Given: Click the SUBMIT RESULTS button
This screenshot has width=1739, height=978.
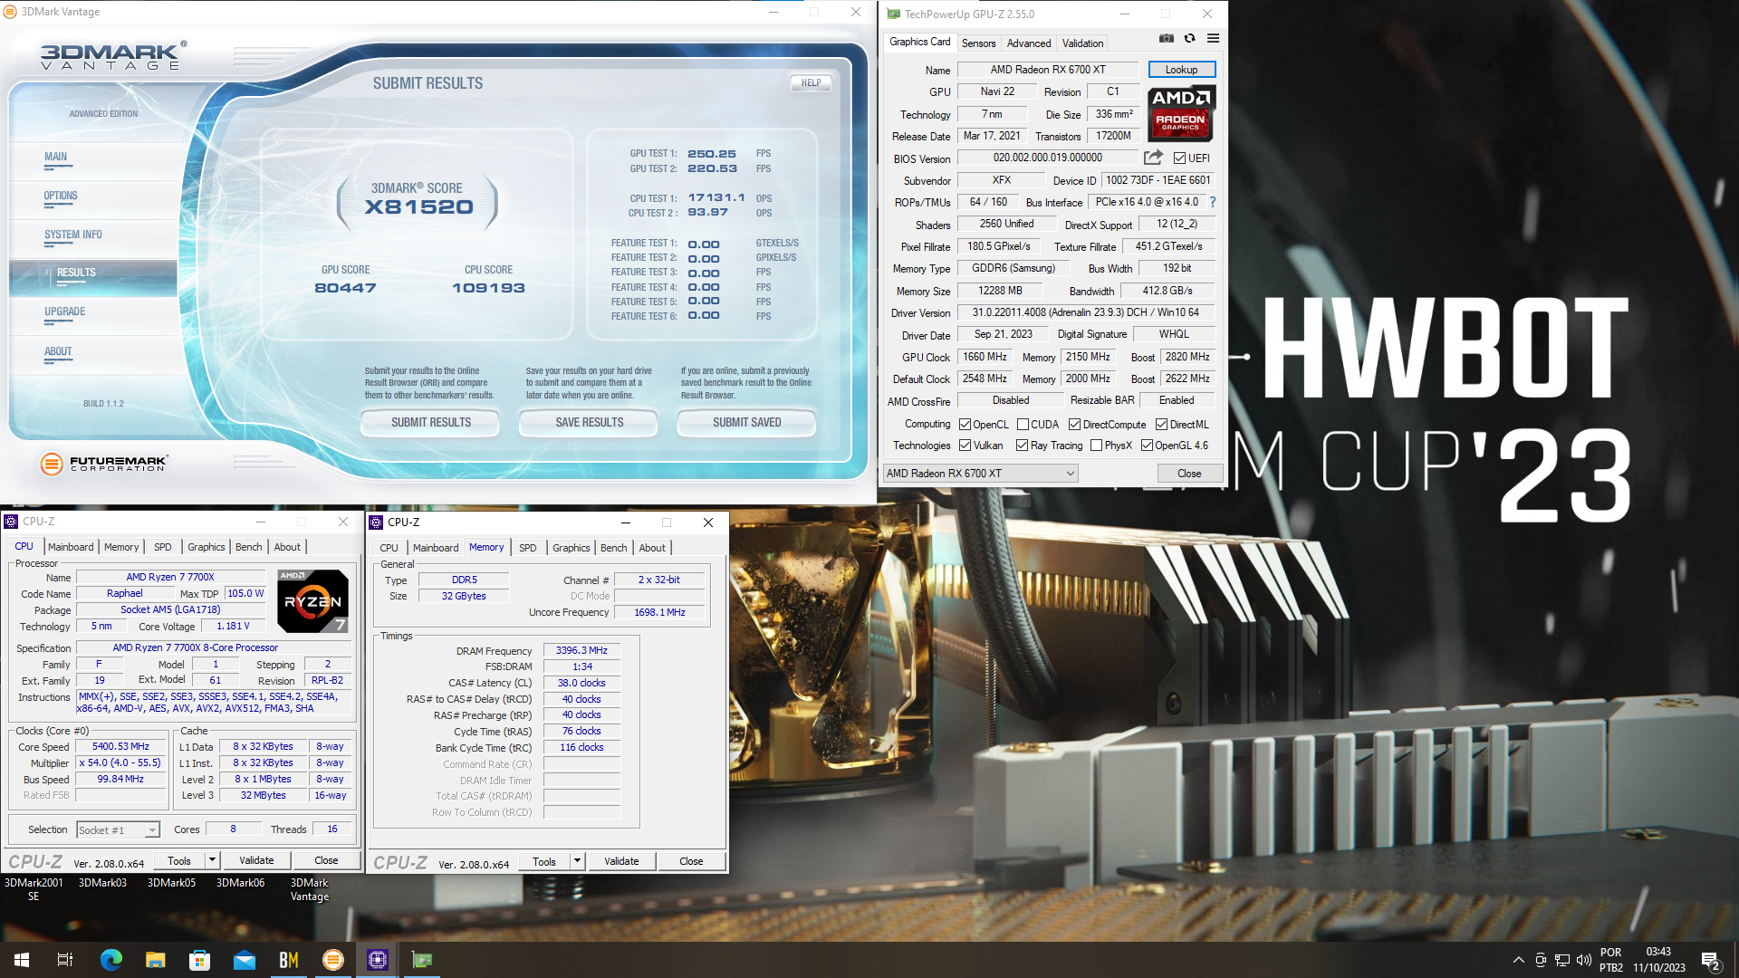Looking at the screenshot, I should (431, 423).
